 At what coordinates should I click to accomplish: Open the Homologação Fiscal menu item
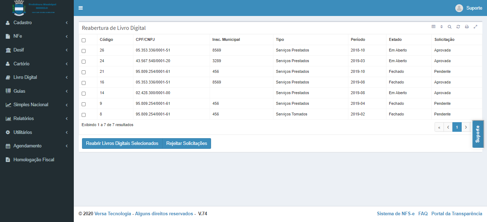[x=34, y=160]
